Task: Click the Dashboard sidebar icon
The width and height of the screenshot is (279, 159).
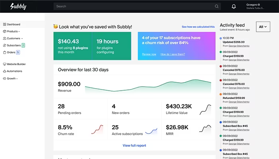Action: (x=5, y=24)
